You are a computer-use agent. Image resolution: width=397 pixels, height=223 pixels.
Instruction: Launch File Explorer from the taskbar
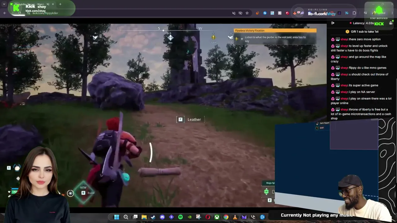(x=144, y=217)
